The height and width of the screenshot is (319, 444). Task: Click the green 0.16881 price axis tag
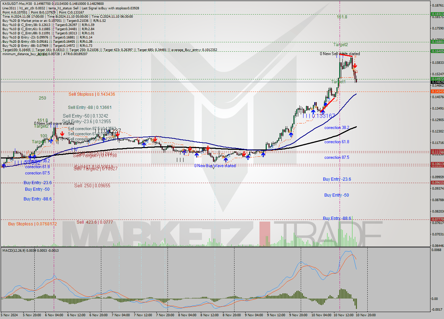click(437, 42)
